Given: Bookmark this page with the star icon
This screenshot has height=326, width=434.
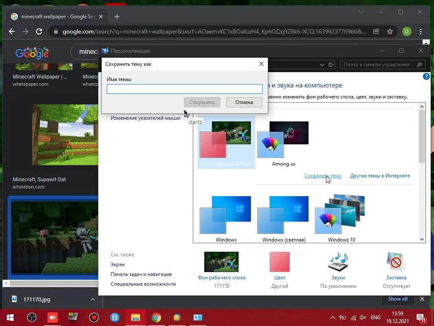Looking at the screenshot, I should (x=390, y=31).
